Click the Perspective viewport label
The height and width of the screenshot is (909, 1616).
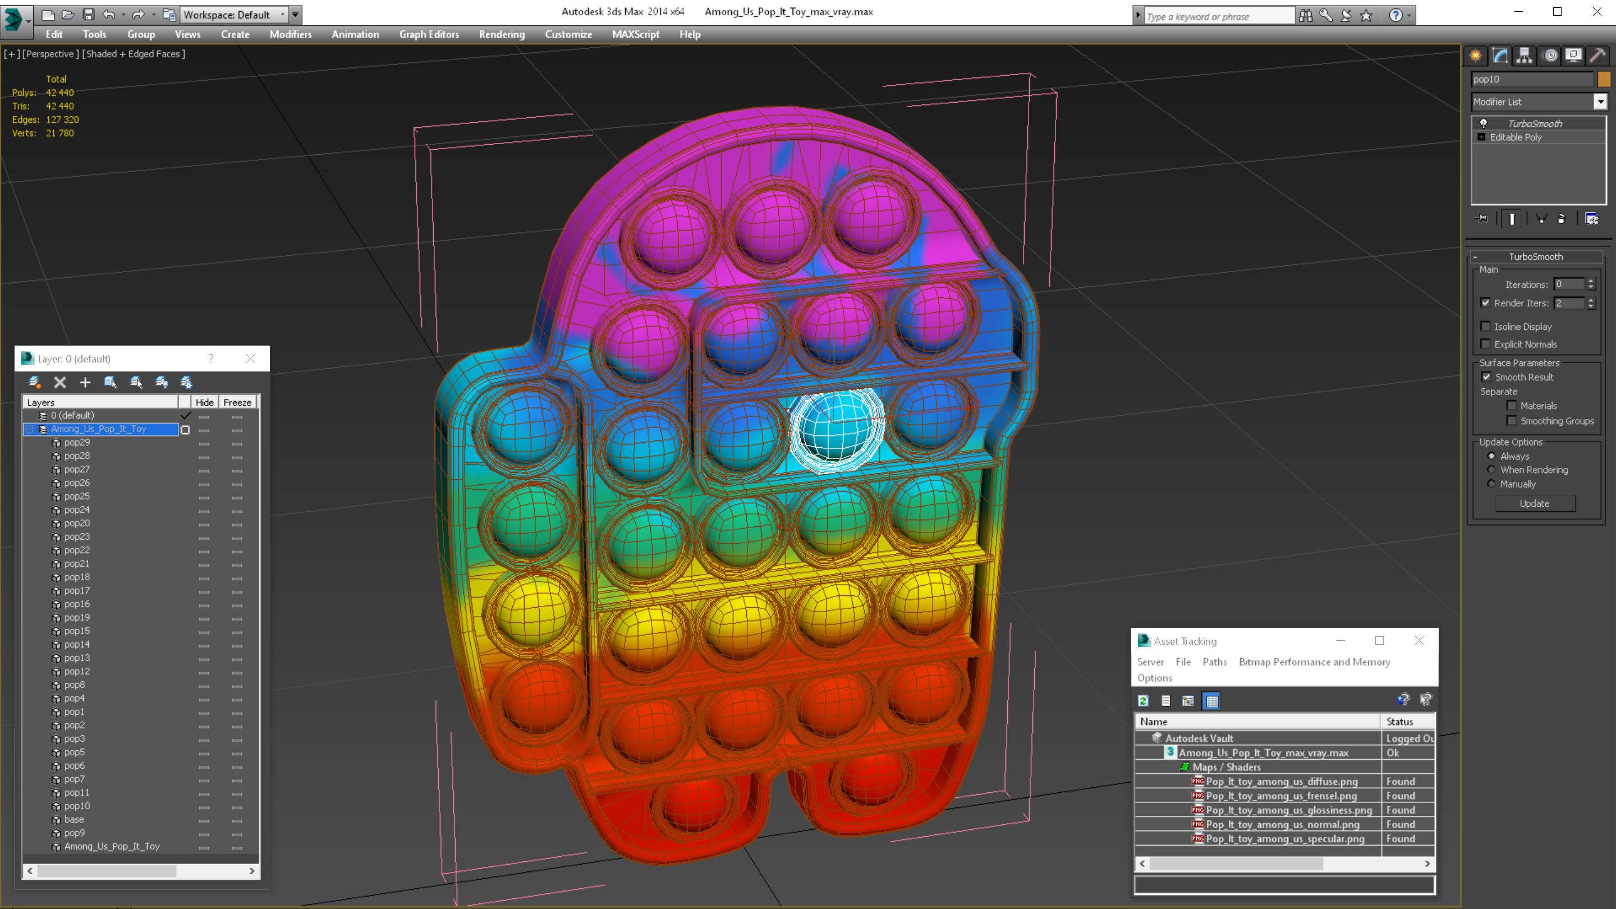(x=51, y=54)
